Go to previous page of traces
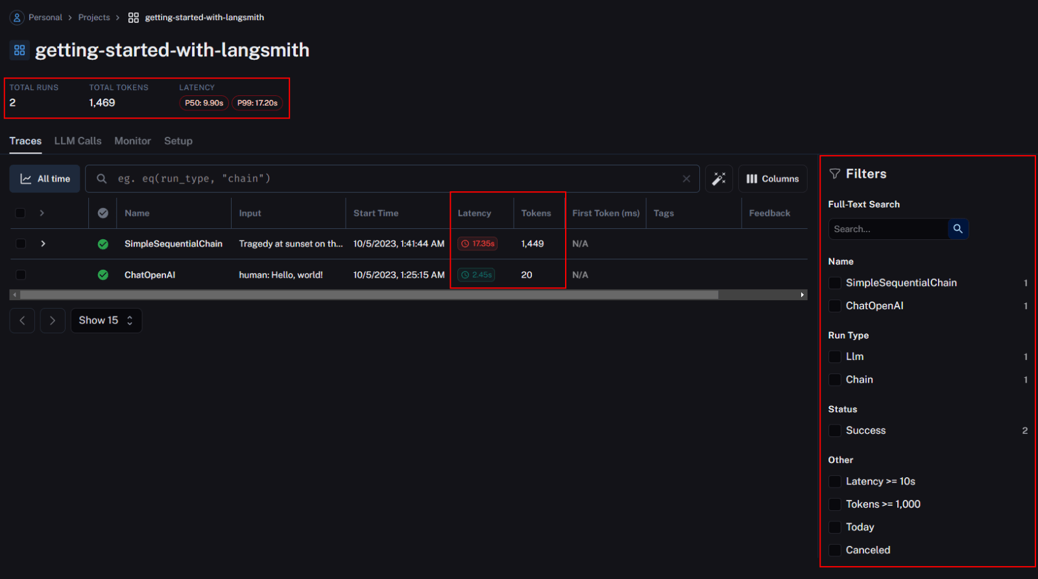This screenshot has width=1038, height=579. click(23, 320)
